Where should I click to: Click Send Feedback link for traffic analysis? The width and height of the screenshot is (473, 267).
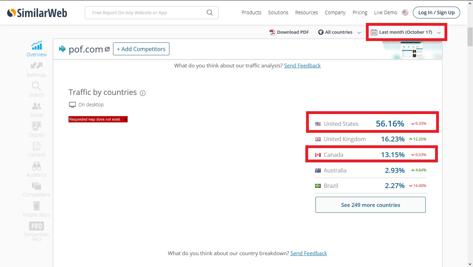point(302,65)
